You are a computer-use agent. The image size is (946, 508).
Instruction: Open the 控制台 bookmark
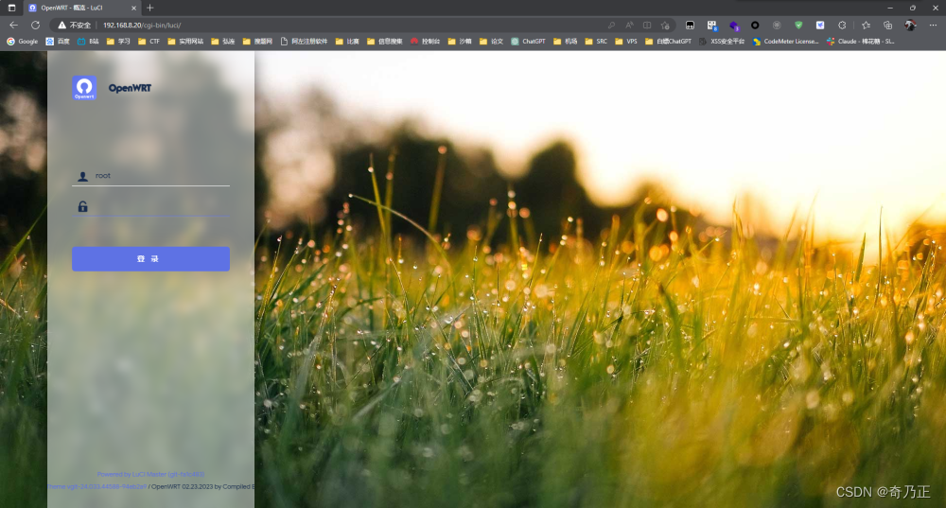[426, 42]
